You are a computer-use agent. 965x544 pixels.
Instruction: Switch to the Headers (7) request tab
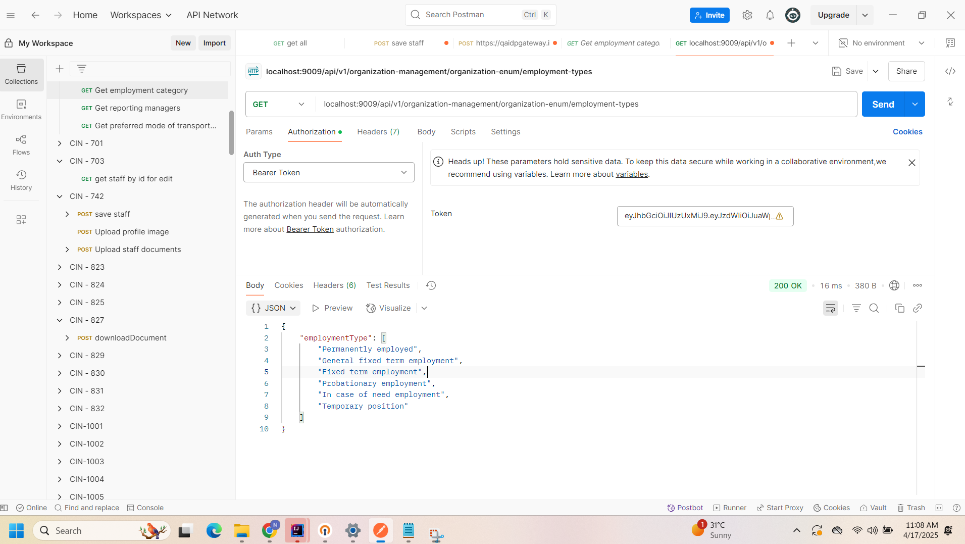click(x=378, y=132)
